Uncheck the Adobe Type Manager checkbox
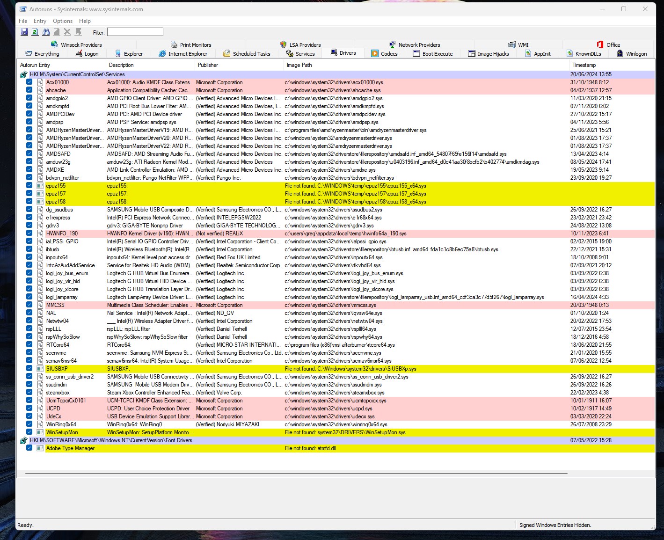 tap(29, 448)
